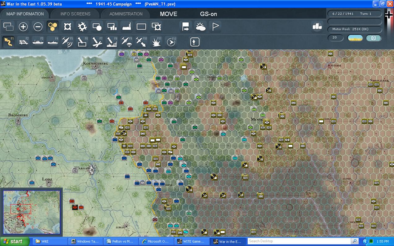Viewport: 394px width, 246px height.
Task: Select F2 rail move mode
Action: point(23,42)
